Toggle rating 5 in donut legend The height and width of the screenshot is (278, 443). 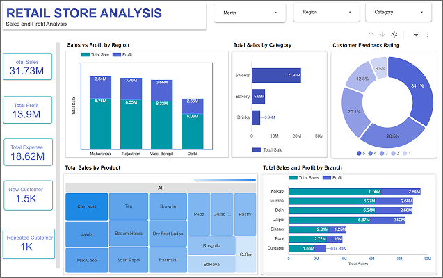coord(360,152)
